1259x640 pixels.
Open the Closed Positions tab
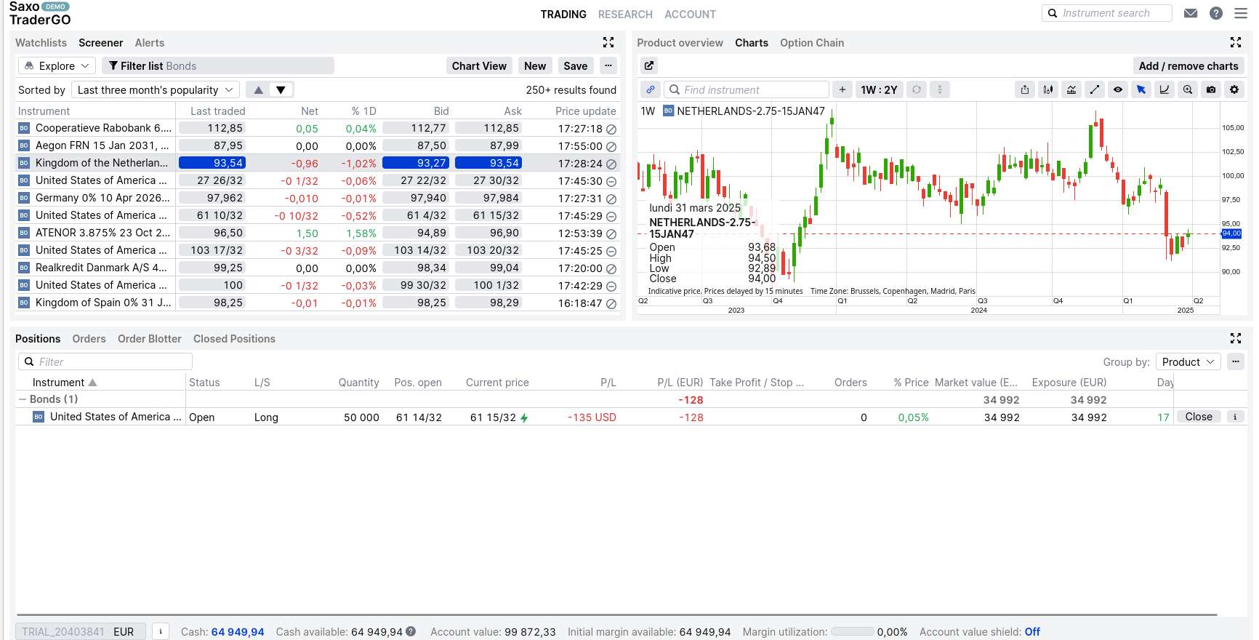click(234, 338)
